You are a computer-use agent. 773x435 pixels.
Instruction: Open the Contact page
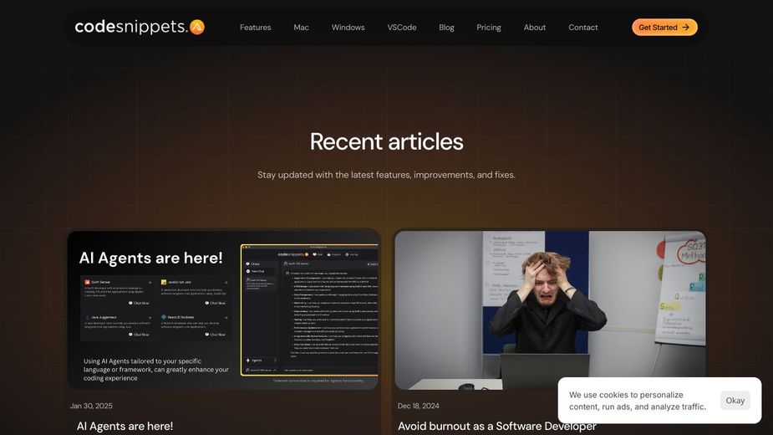click(583, 28)
